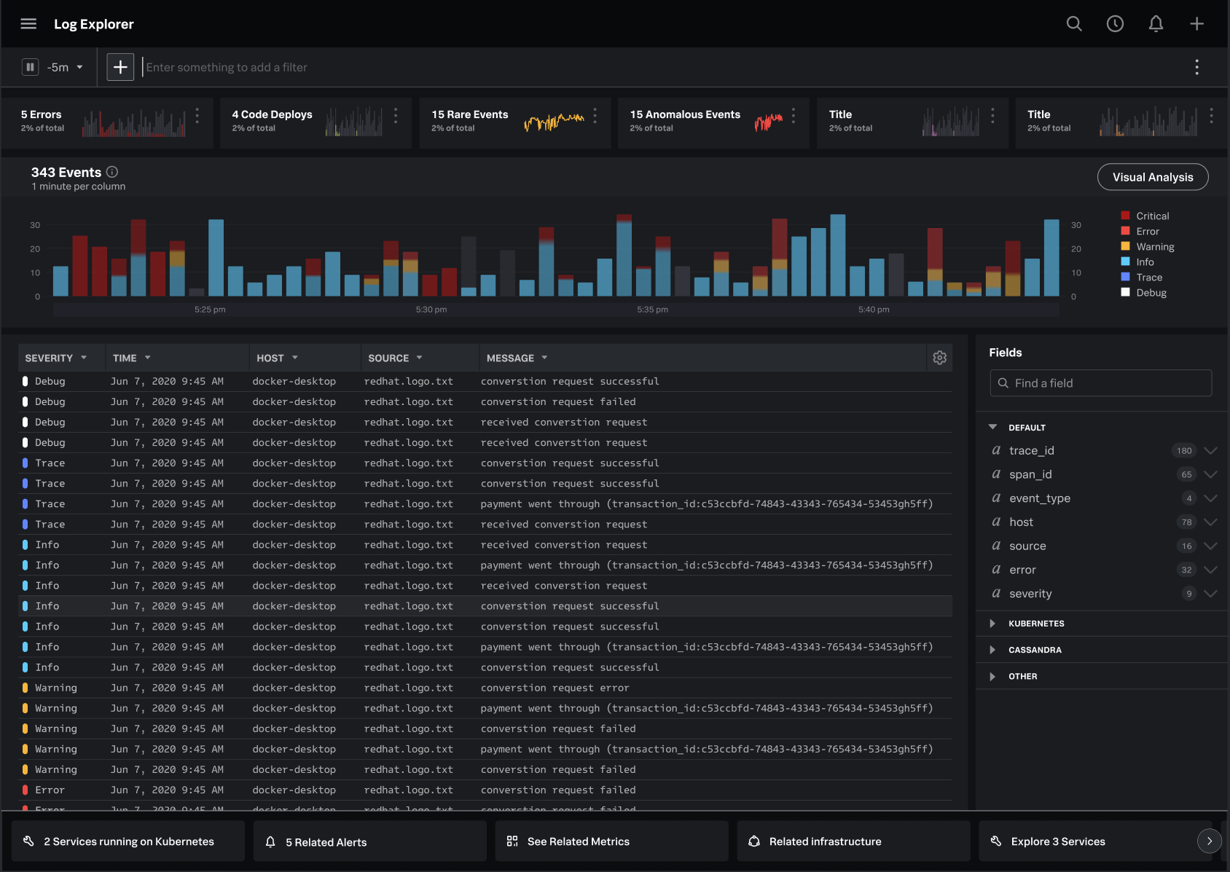1230x872 pixels.
Task: Click the Find a field search box
Action: point(1100,383)
